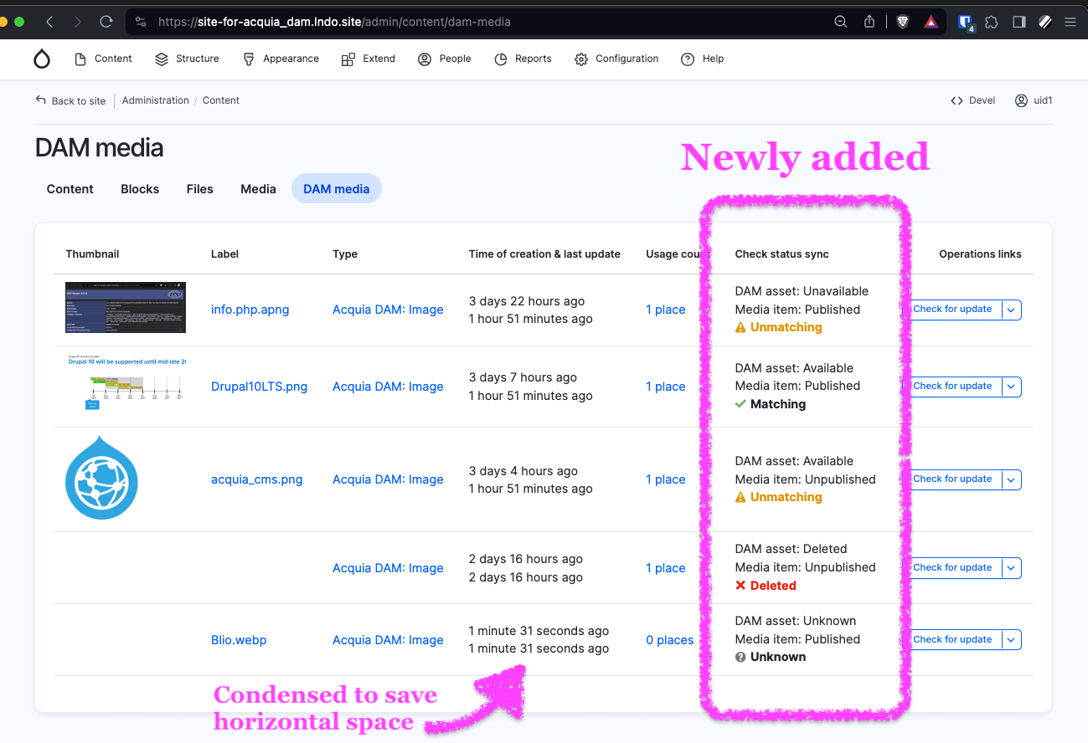Click the browser forward arrow
Screen dimensions: 1088x743
tap(78, 22)
